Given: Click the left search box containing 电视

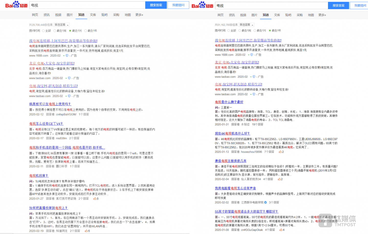Looking at the screenshot, I should [87, 5].
